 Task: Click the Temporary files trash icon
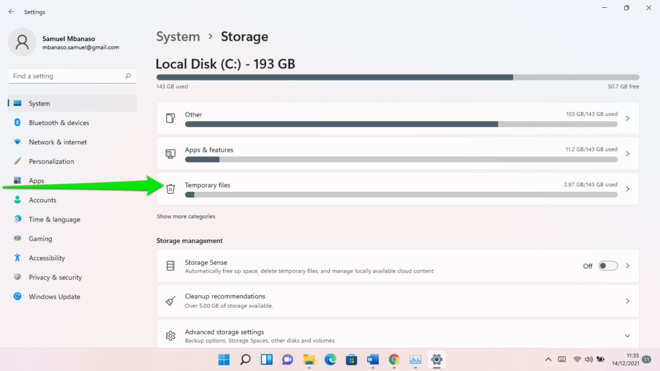pyautogui.click(x=170, y=188)
